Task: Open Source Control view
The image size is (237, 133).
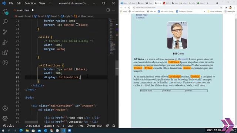Action: [x=5, y=32]
